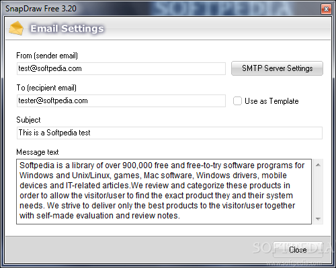Open SMTP Server Settings
This screenshot has height=268, width=336.
tap(277, 68)
